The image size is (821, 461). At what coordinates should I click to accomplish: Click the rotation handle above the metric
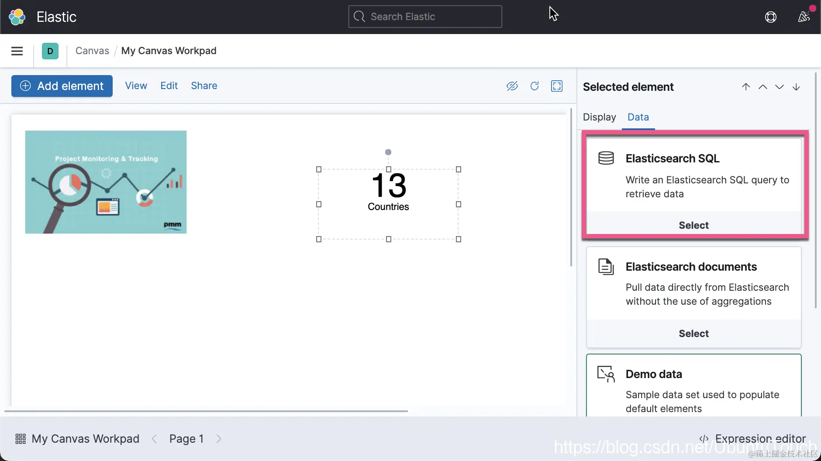(388, 152)
